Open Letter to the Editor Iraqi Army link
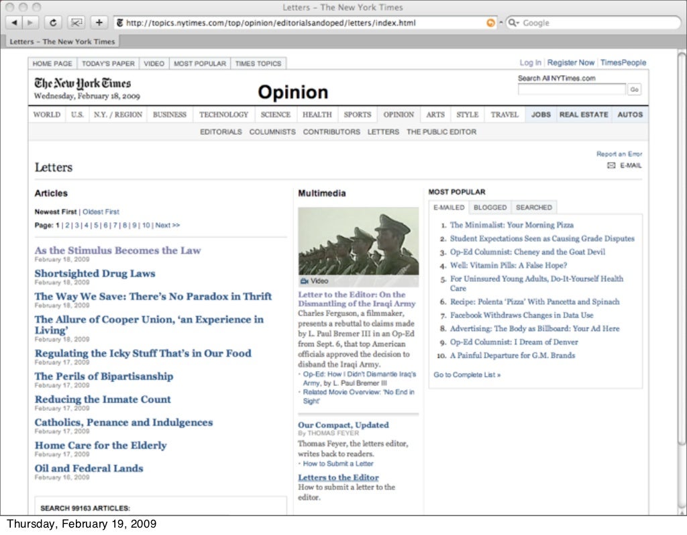Image resolution: width=687 pixels, height=535 pixels. click(357, 299)
